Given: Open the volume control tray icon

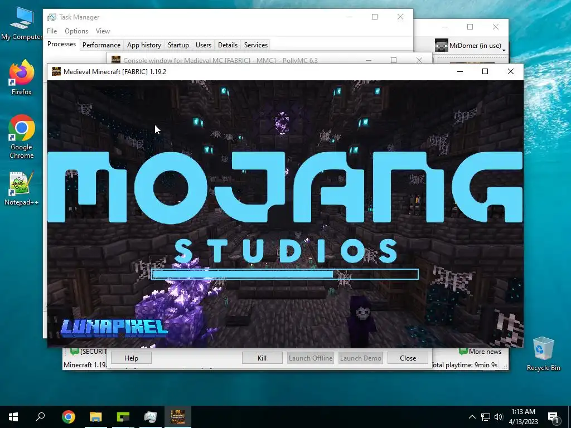Looking at the screenshot, I should click(x=499, y=417).
